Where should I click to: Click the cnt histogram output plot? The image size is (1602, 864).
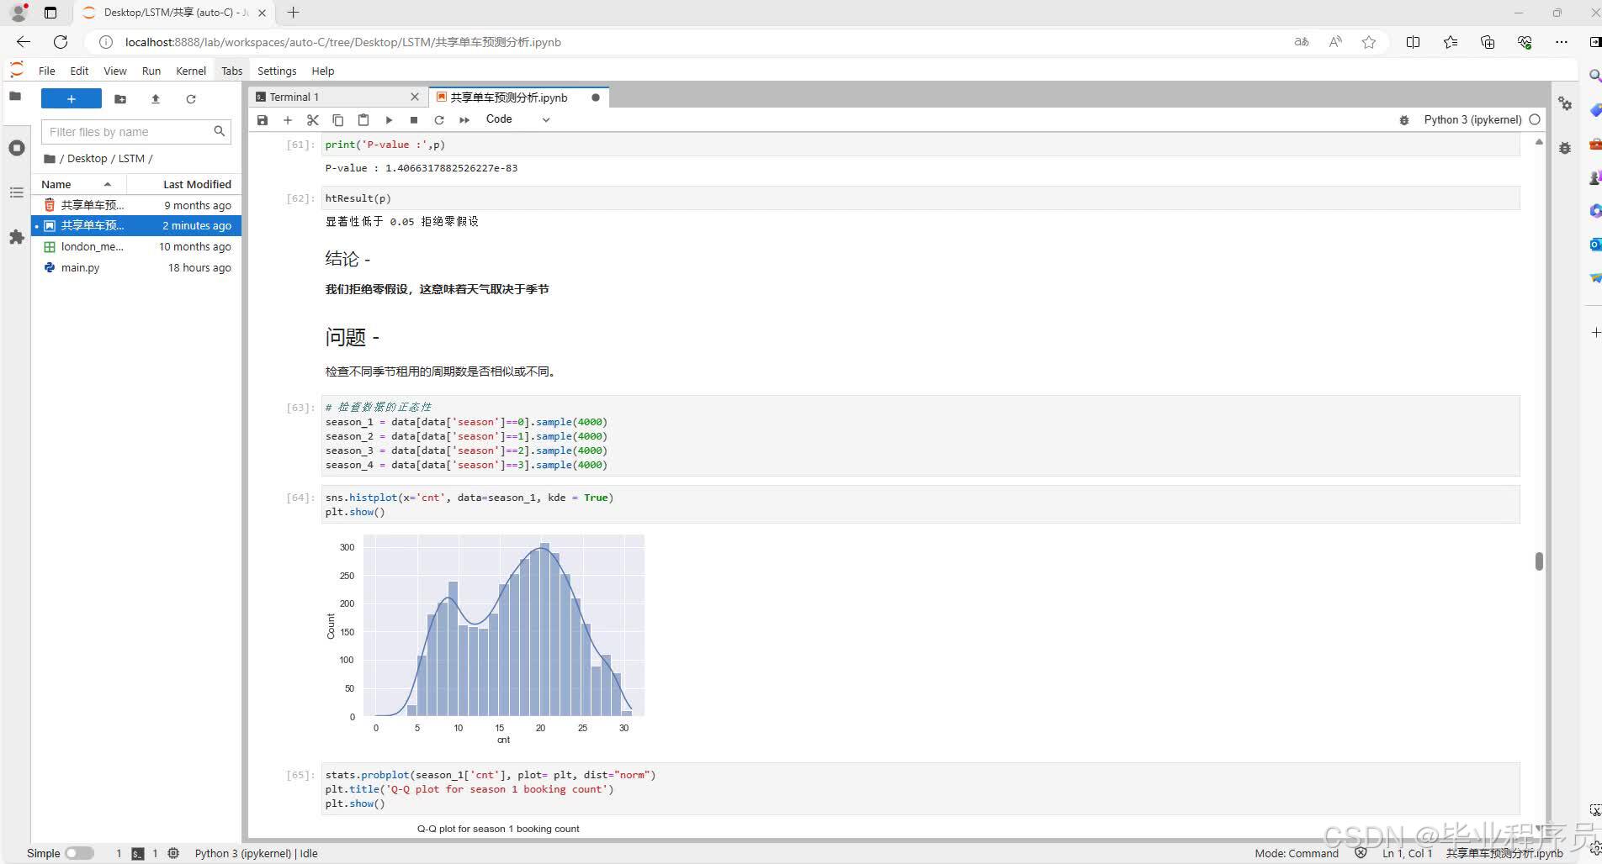pos(485,639)
